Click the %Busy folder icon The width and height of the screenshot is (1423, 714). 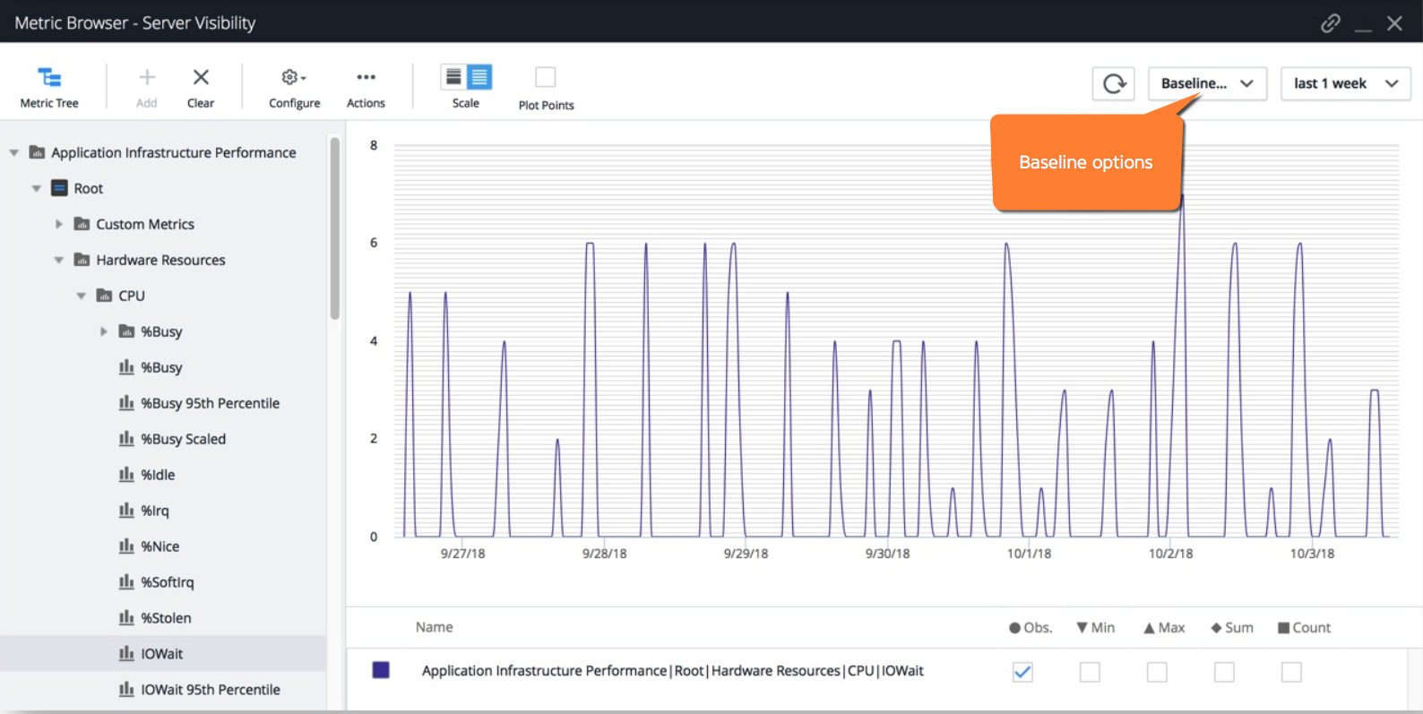click(x=127, y=331)
